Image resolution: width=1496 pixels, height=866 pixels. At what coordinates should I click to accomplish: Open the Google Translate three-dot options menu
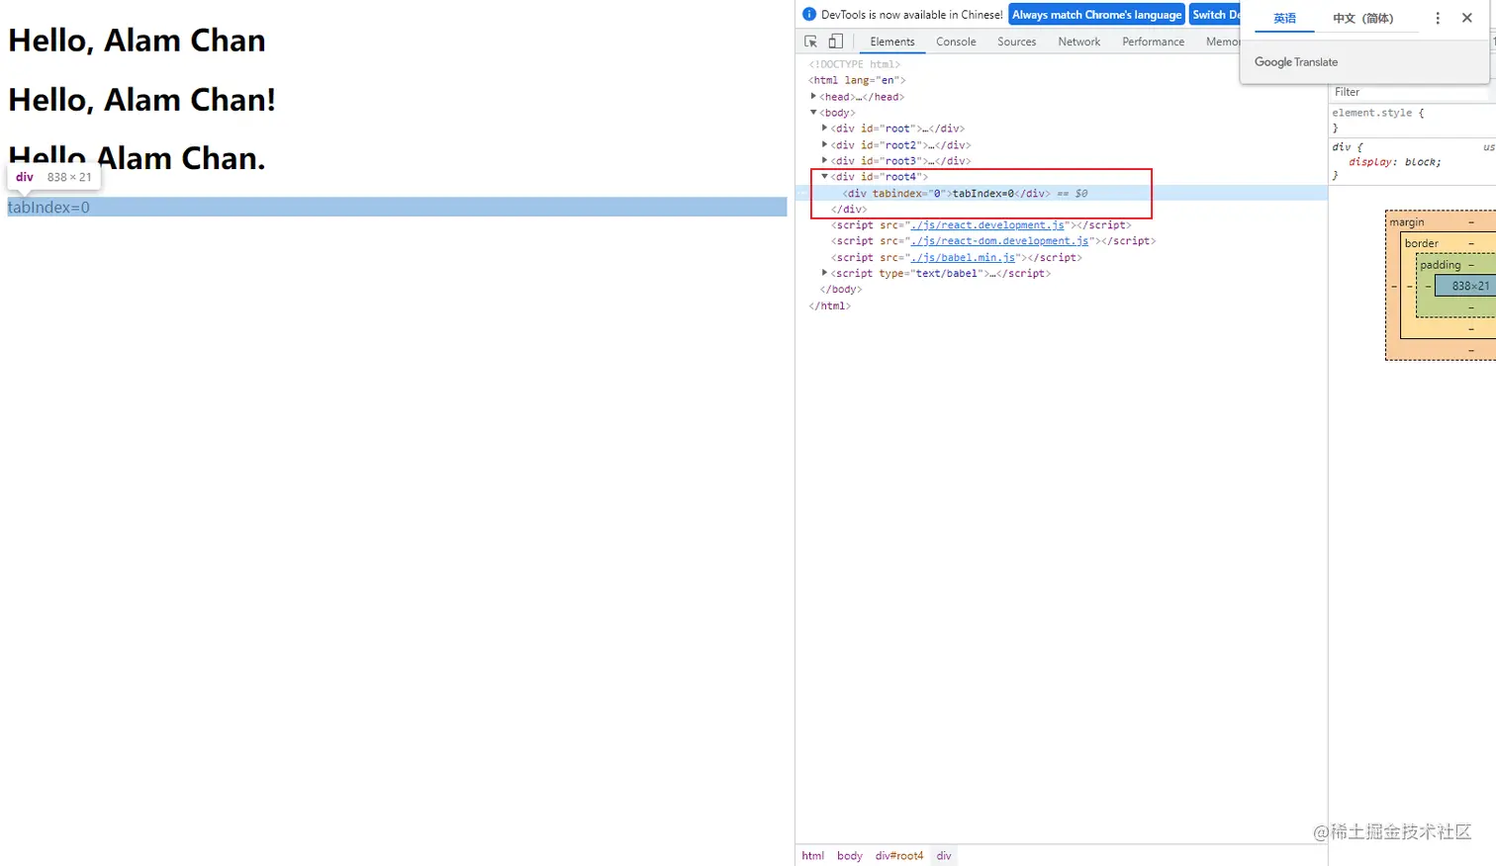(1438, 18)
